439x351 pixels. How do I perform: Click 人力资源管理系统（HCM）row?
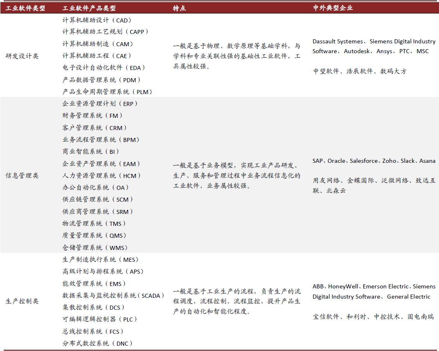(101, 175)
